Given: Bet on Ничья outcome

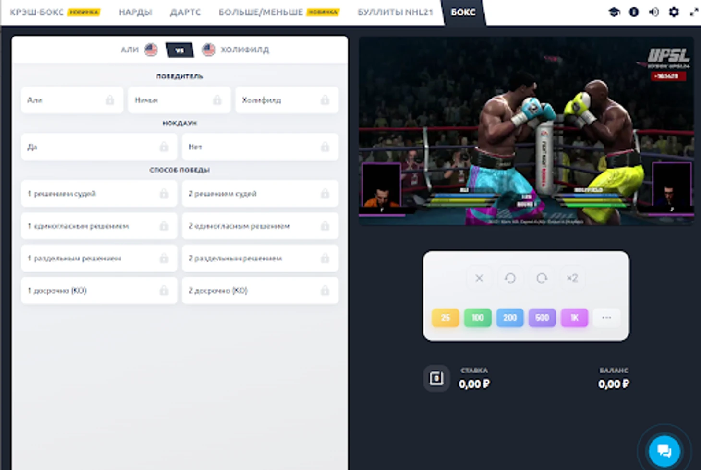Looking at the screenshot, I should (179, 100).
